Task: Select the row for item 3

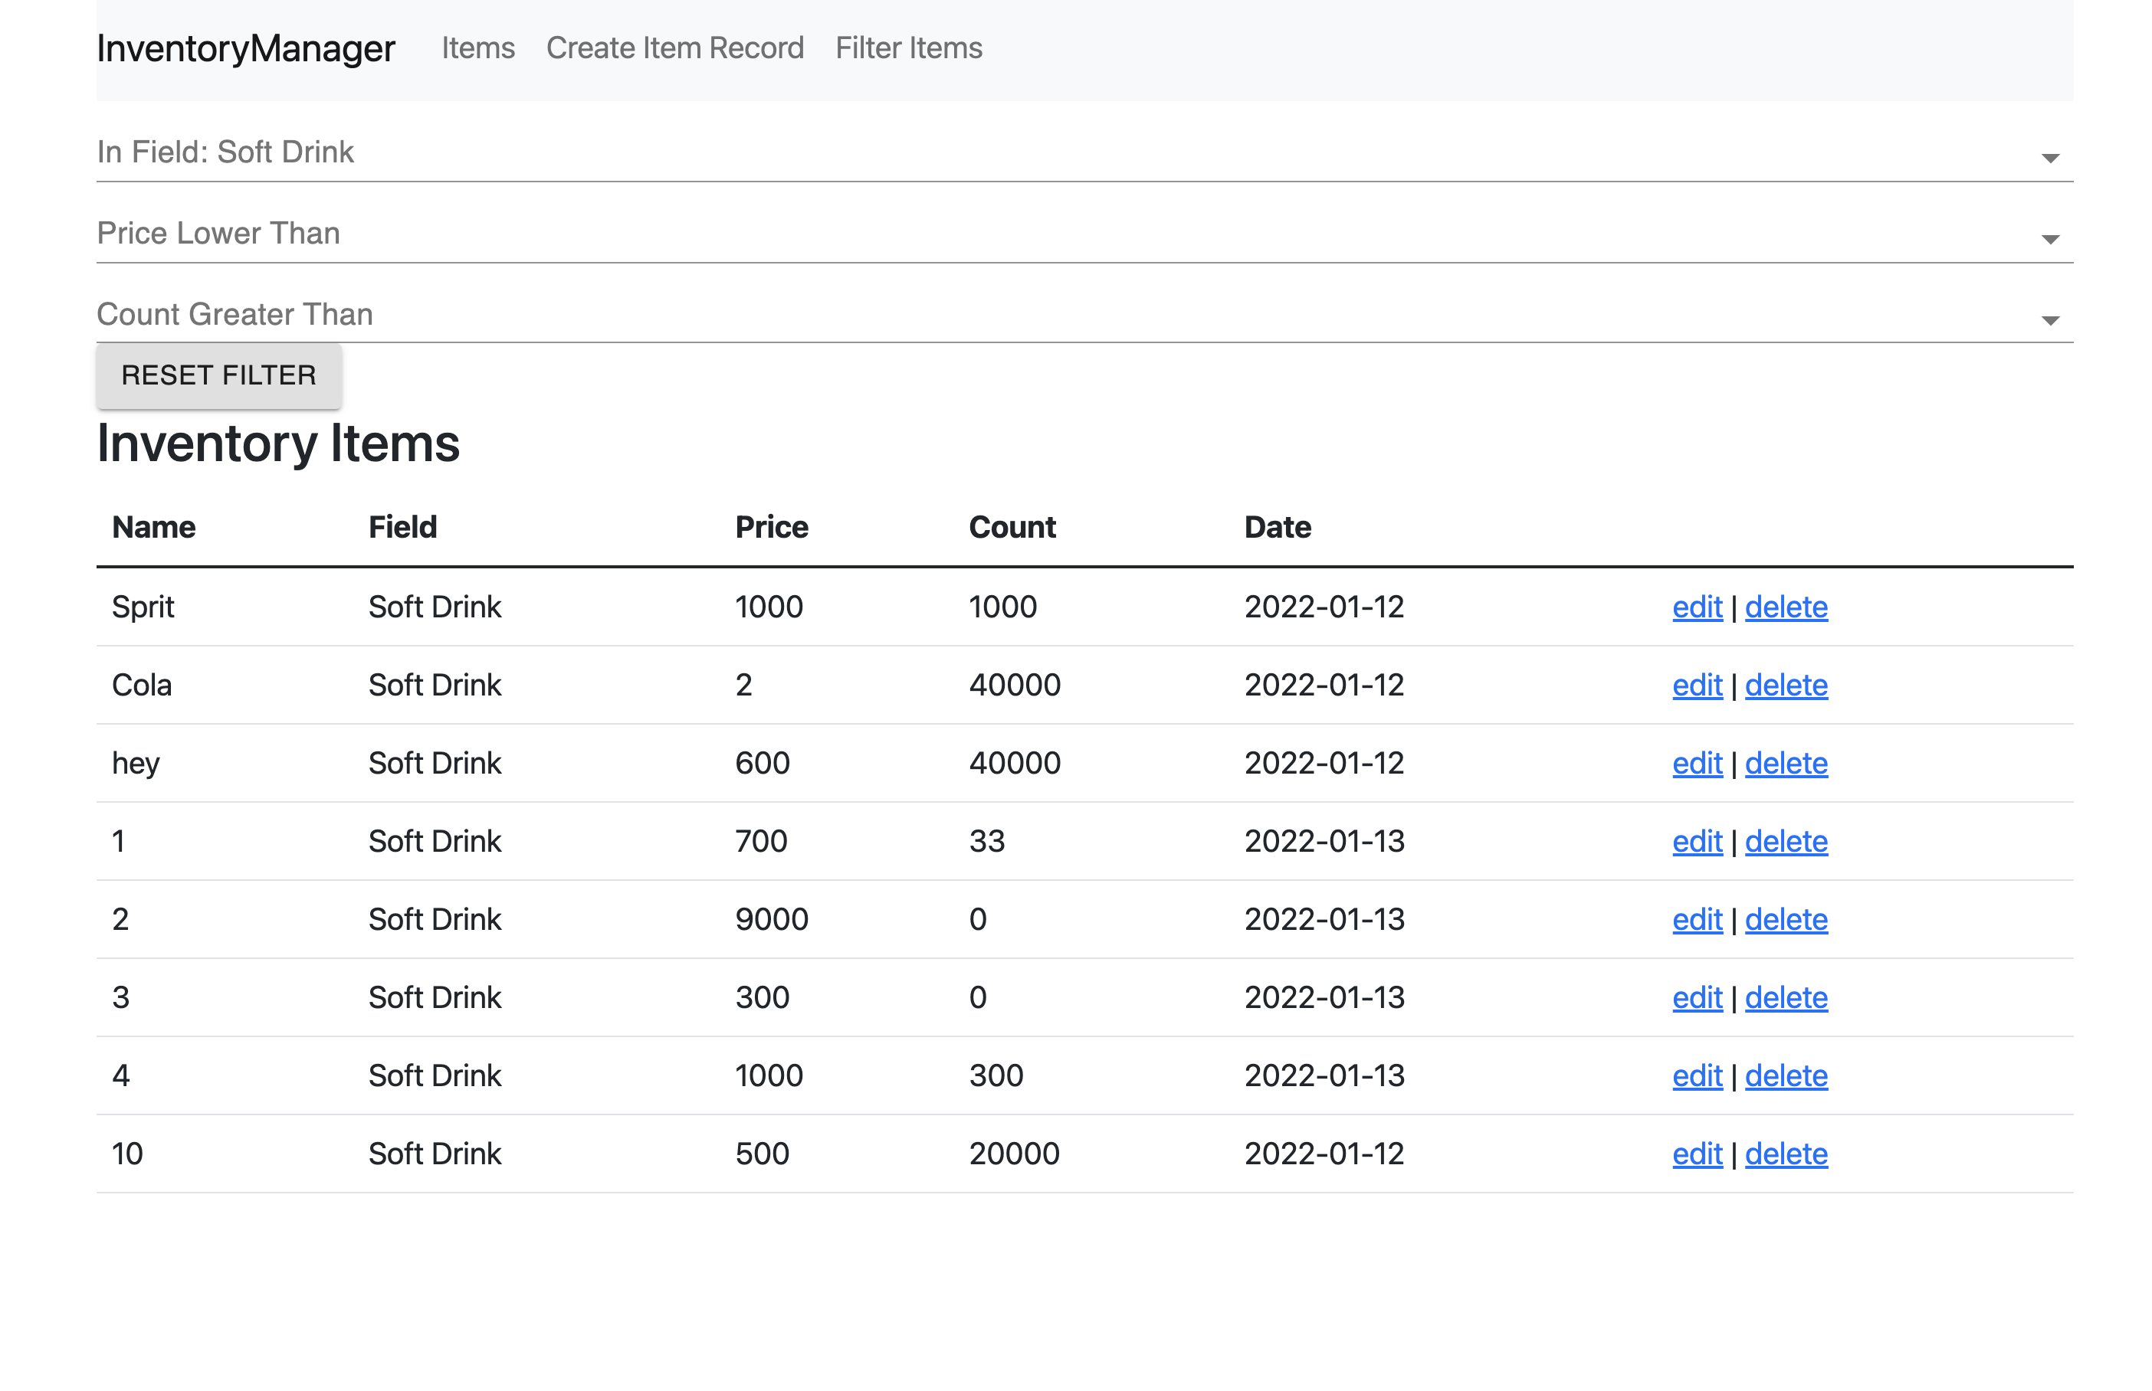Action: point(632,997)
